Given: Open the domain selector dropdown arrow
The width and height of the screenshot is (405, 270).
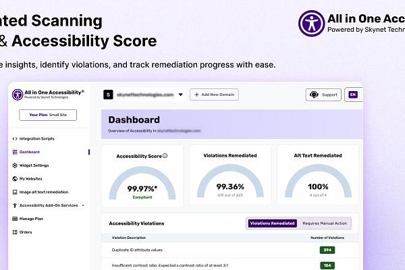Looking at the screenshot, I should click(181, 94).
